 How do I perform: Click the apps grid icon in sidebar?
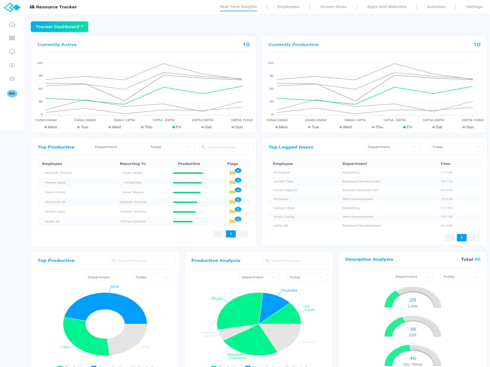point(12,38)
